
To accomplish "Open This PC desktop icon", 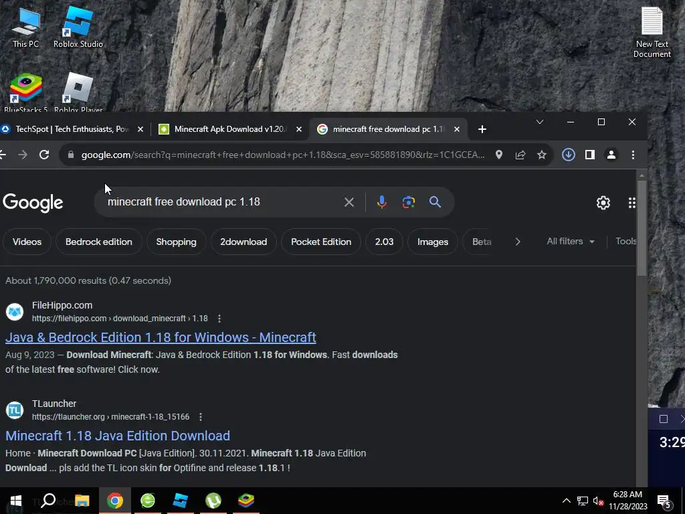I will (25, 27).
